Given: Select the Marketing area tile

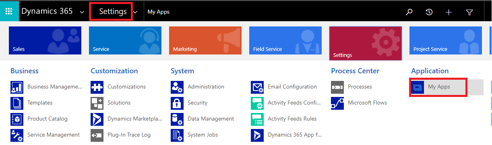Looking at the screenshot, I should tap(205, 40).
